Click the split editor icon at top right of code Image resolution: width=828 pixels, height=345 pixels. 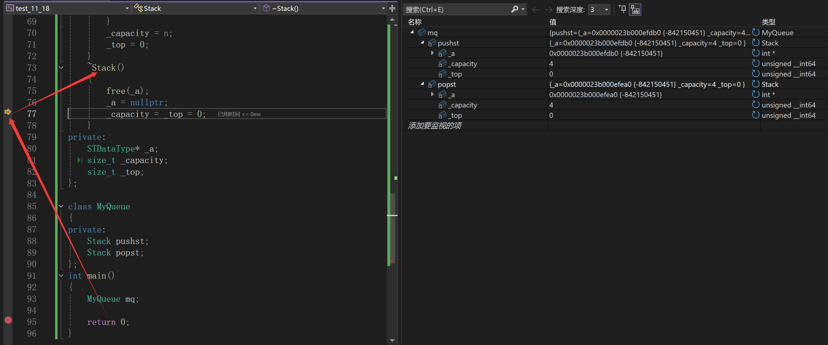[392, 8]
